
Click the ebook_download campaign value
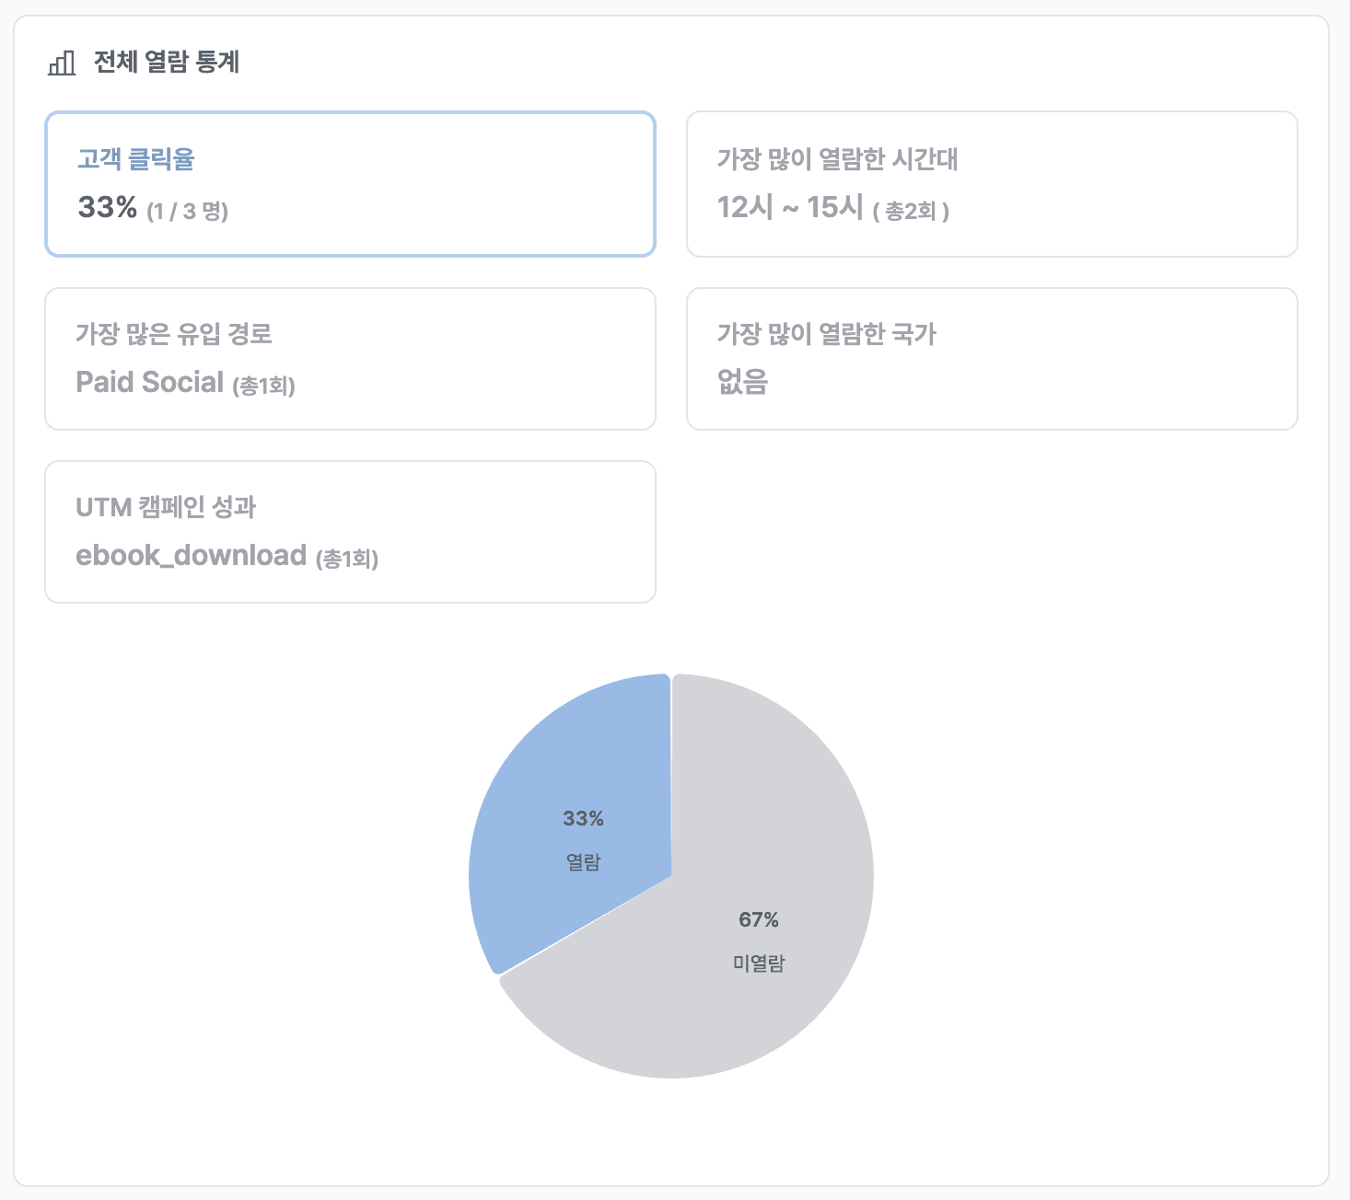[x=191, y=556]
